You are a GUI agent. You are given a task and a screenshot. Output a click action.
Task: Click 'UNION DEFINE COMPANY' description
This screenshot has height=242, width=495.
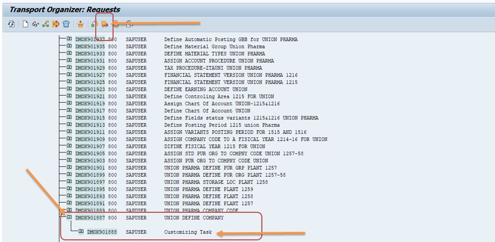(194, 218)
